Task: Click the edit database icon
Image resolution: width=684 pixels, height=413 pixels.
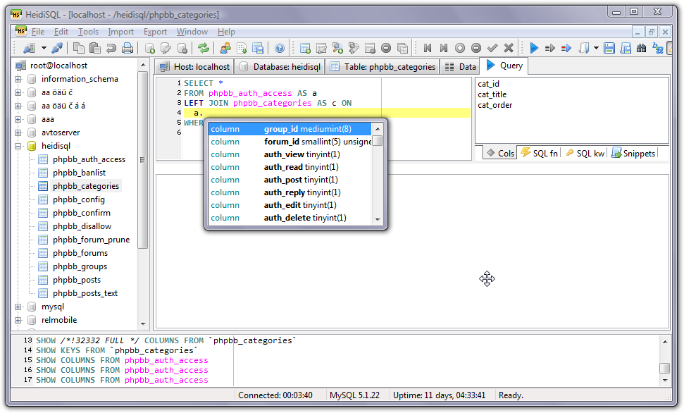Action: click(166, 48)
